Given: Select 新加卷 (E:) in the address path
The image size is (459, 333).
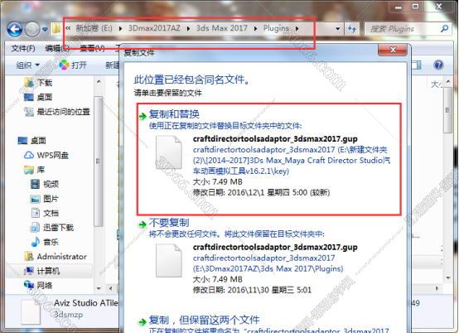Looking at the screenshot, I should [94, 28].
